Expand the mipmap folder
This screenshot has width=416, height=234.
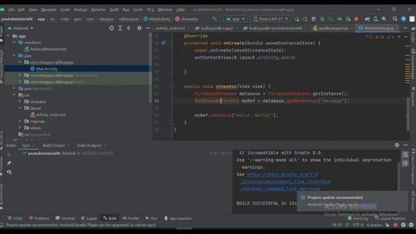20,122
